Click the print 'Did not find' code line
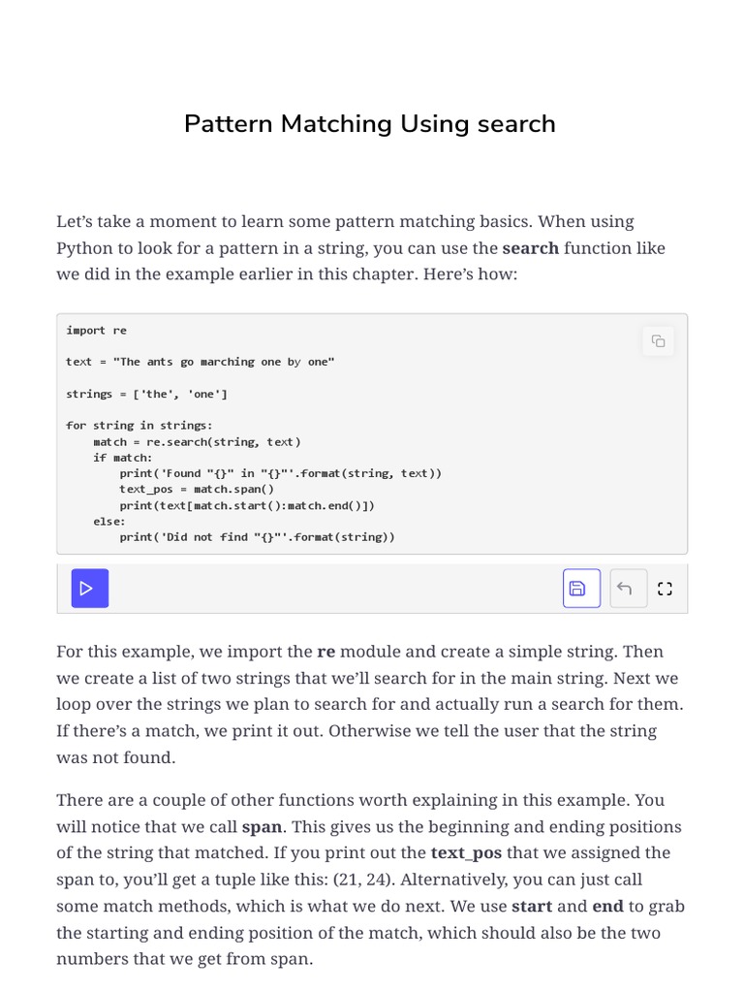The height and width of the screenshot is (993, 744). coord(257,536)
